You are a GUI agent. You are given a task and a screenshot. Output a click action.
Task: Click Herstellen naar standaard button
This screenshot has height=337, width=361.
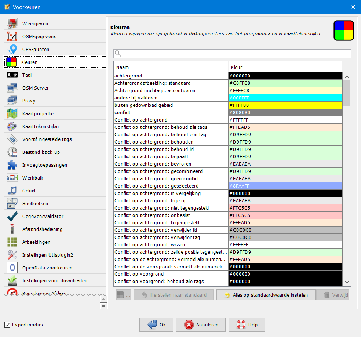click(x=174, y=295)
